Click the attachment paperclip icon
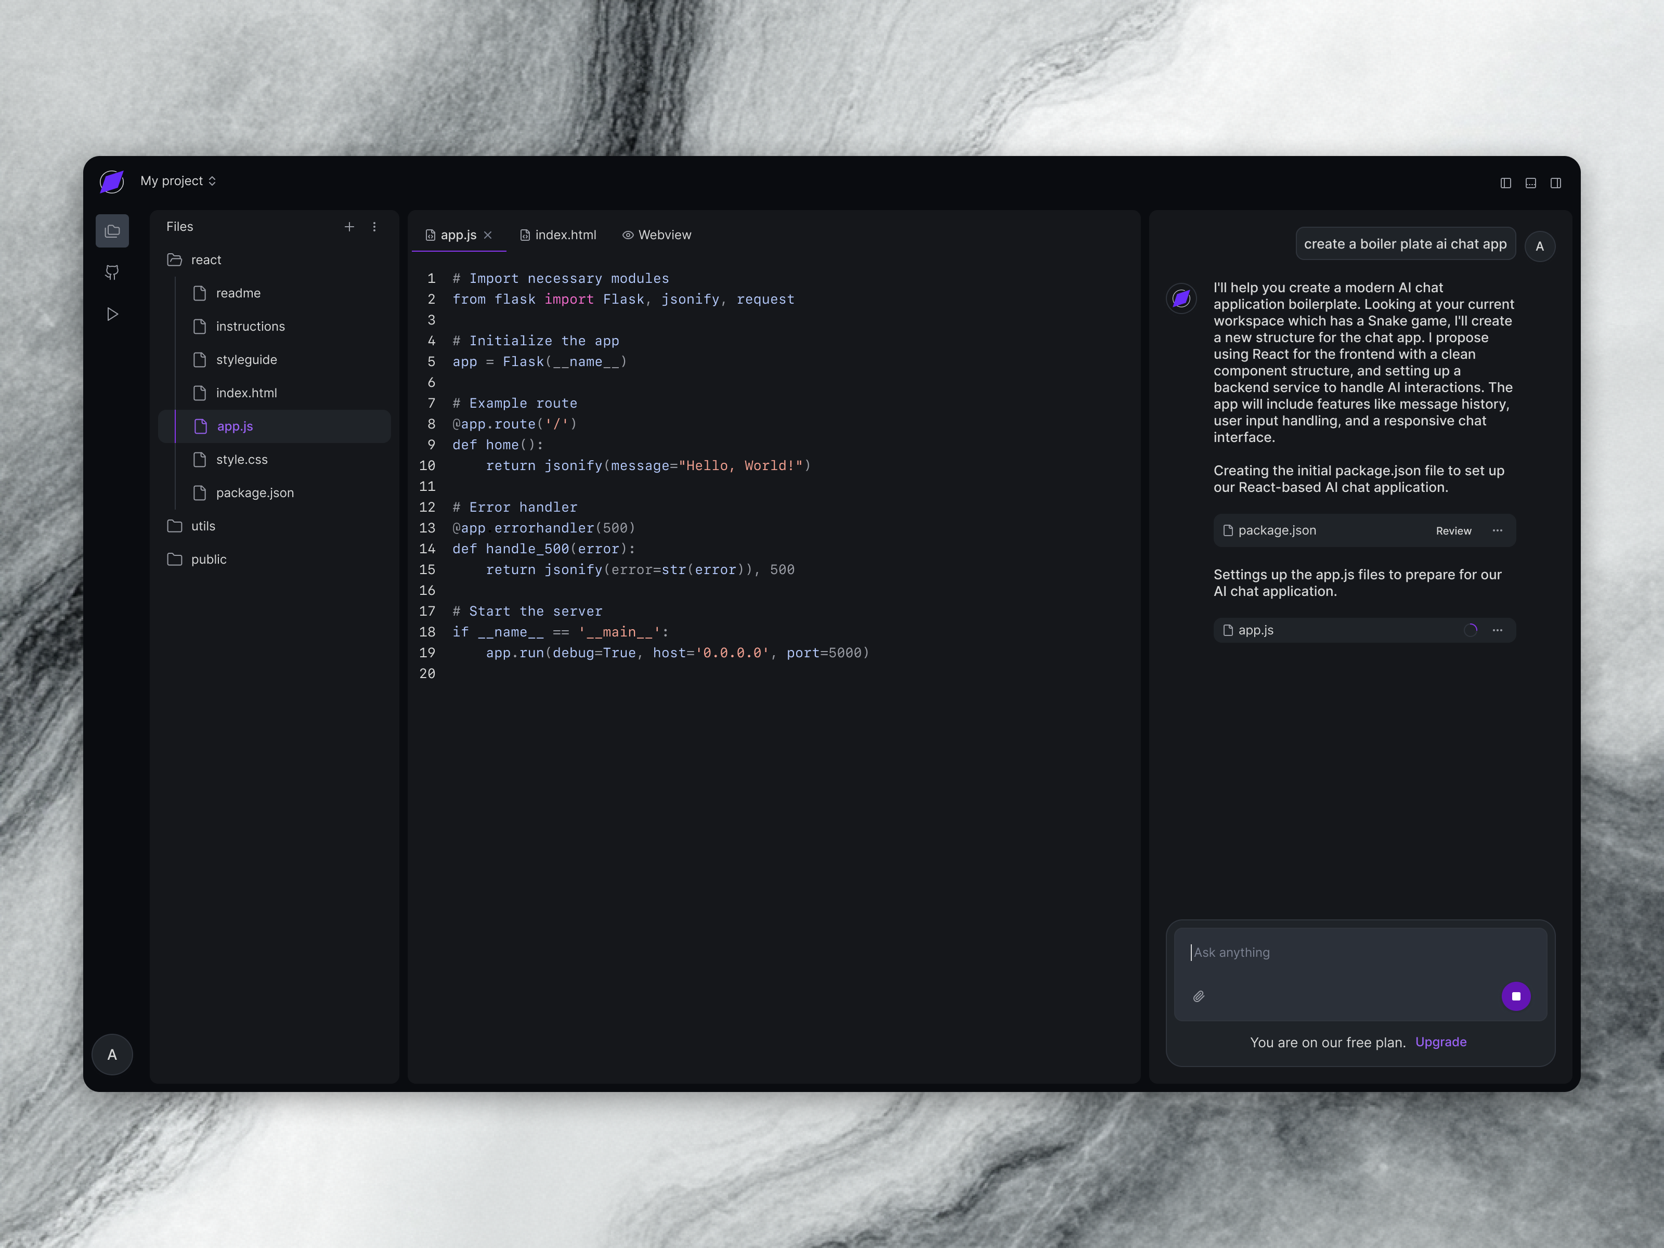 click(x=1199, y=996)
